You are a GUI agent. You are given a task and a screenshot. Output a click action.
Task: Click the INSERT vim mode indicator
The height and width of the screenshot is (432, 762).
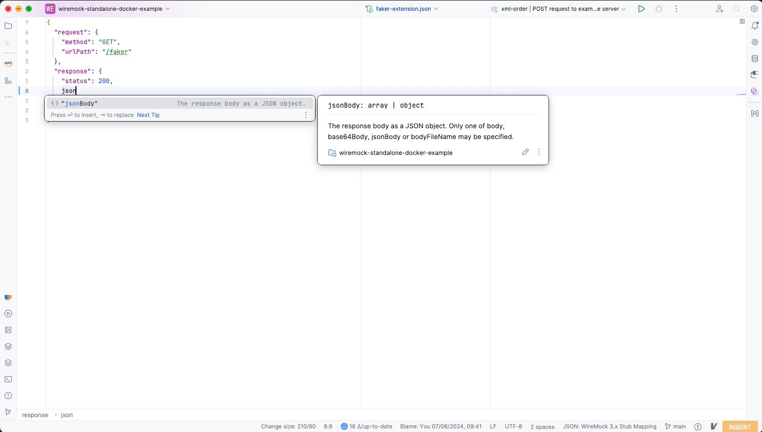coord(739,427)
